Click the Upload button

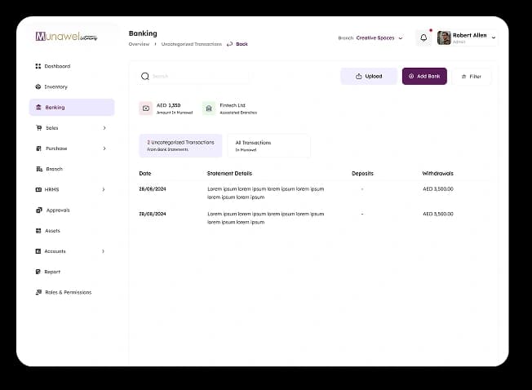tap(369, 77)
